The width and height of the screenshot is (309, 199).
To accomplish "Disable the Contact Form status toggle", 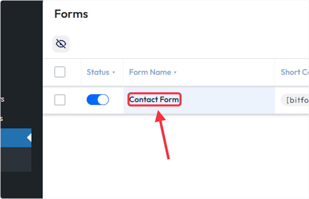I will [x=97, y=100].
